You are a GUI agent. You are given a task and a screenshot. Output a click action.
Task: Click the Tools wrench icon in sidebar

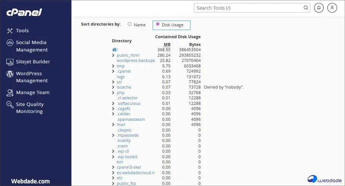coord(10,31)
